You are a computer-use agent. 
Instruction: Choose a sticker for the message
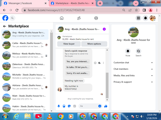[x=69, y=106]
